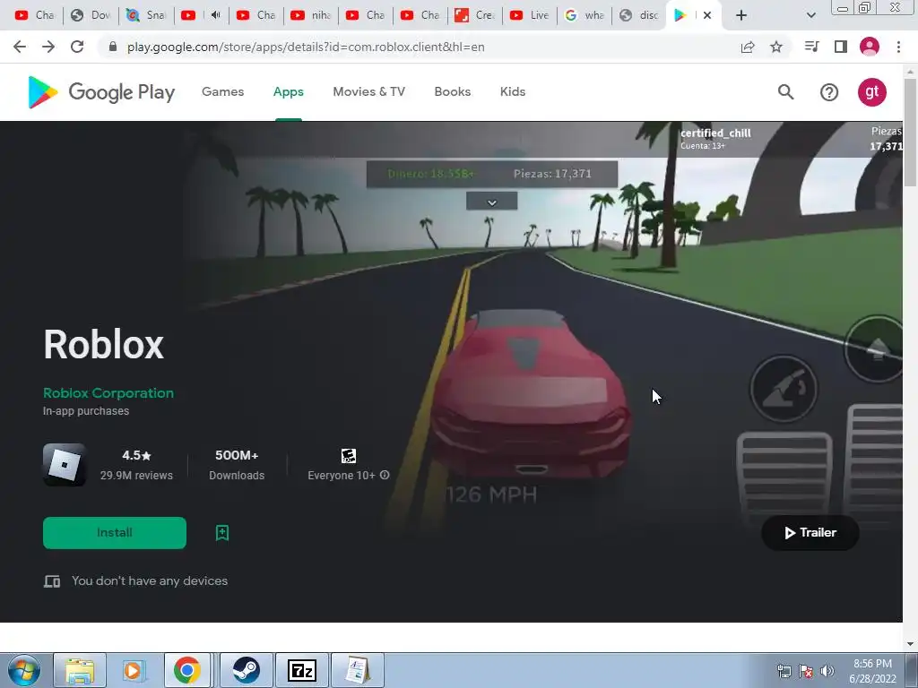
Task: Share this page icon in address bar
Action: point(748,47)
